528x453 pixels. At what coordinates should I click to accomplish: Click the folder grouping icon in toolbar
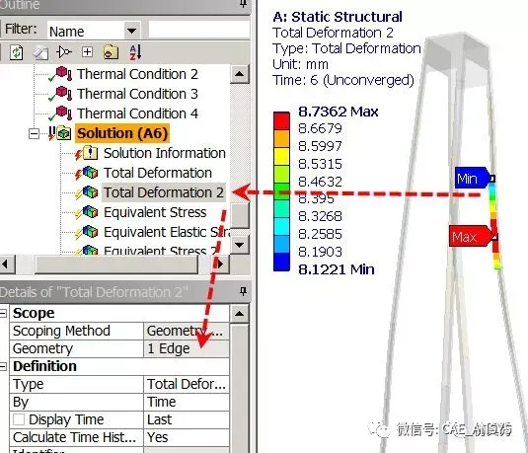[112, 52]
